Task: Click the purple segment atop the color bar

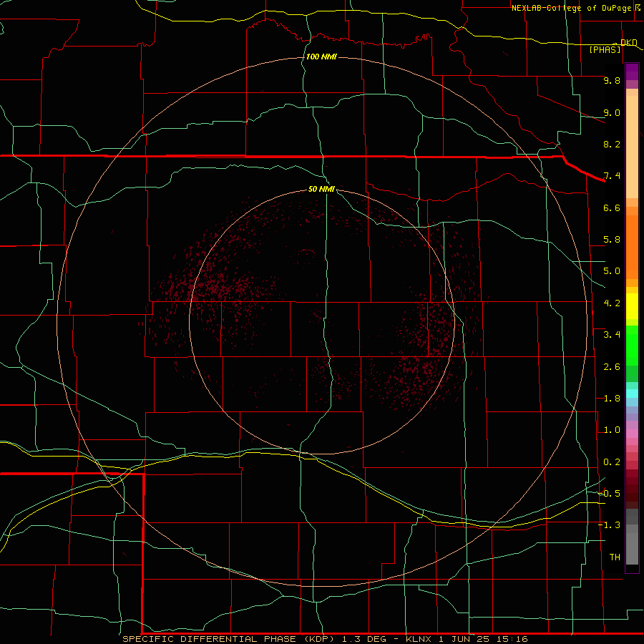Action: click(632, 72)
